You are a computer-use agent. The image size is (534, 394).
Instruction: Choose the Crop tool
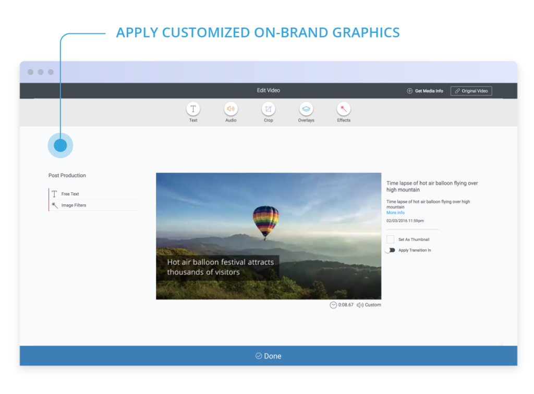click(x=269, y=109)
